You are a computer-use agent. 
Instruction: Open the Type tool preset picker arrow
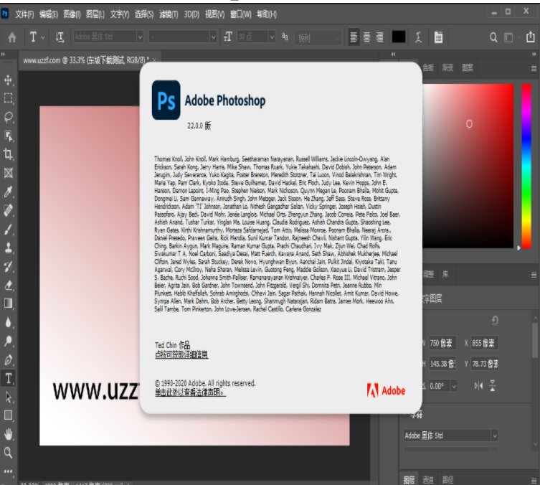[x=43, y=37]
